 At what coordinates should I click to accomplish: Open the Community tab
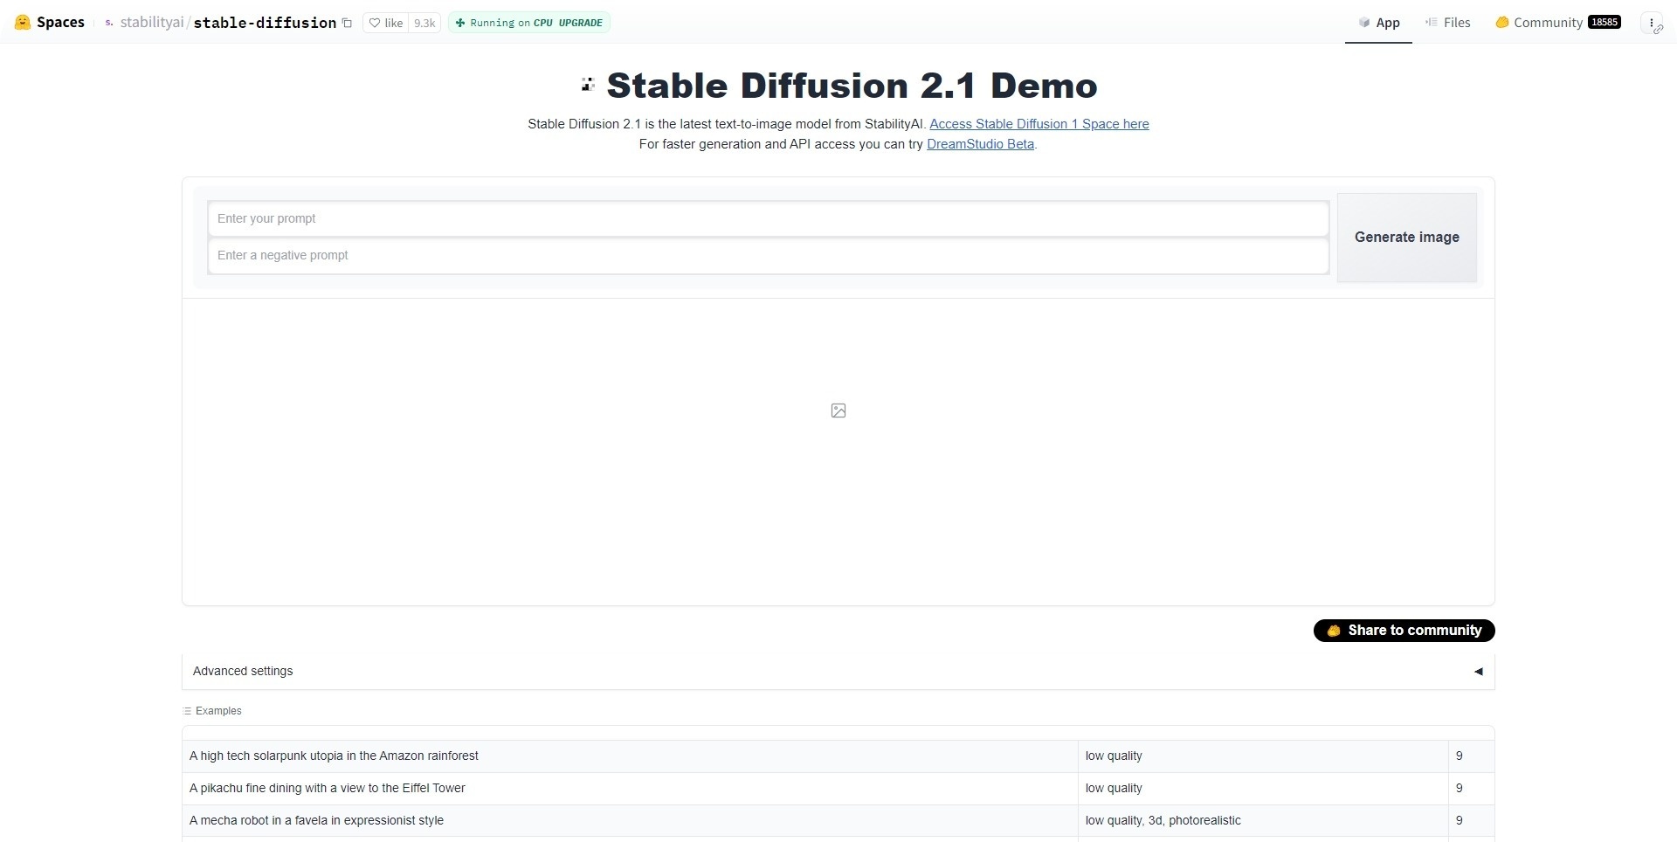1558,23
